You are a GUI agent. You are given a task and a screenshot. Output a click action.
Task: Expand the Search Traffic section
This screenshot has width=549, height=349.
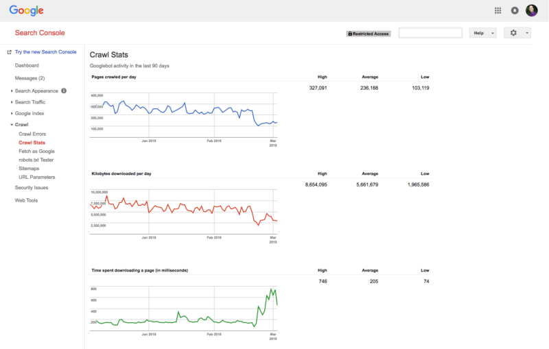click(30, 102)
